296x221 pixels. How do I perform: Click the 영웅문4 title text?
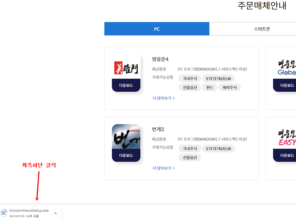tap(160, 59)
